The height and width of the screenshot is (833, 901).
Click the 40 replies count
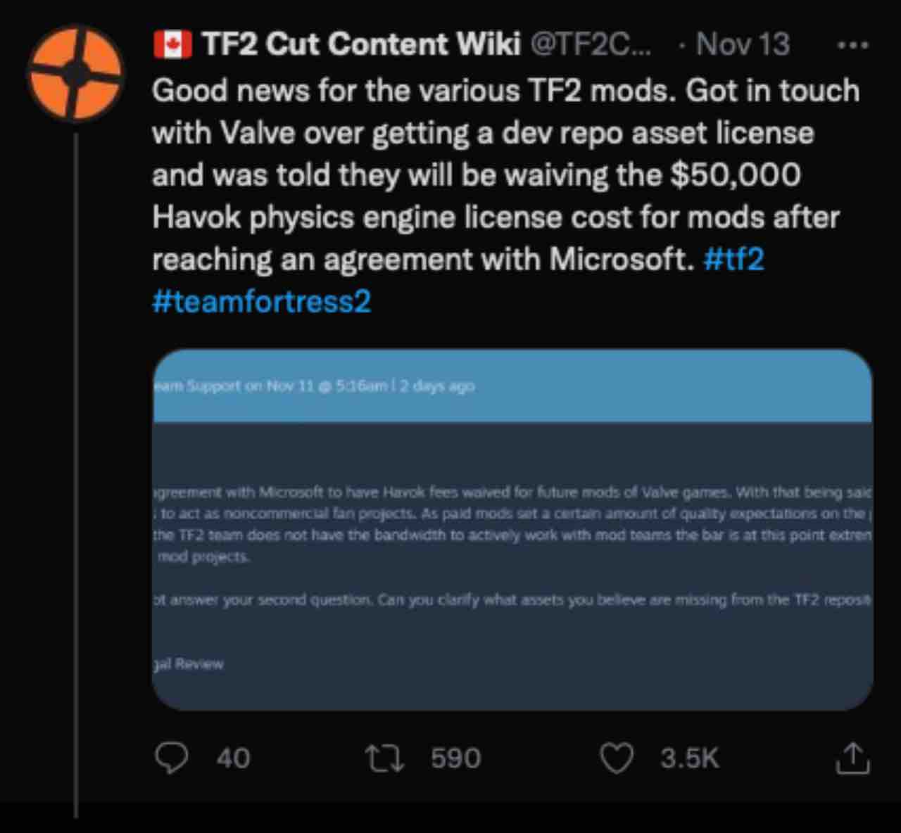(233, 758)
